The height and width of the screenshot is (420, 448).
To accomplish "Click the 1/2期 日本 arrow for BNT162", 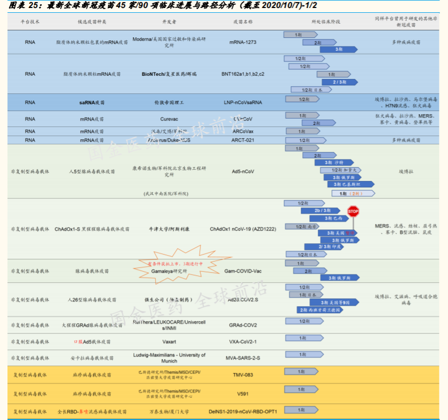I will 311,90.
